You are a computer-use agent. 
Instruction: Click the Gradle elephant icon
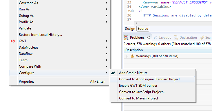tap(113, 73)
